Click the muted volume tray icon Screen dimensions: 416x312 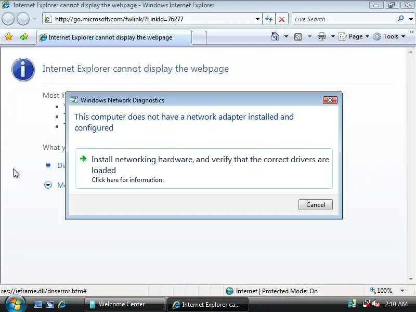click(376, 304)
